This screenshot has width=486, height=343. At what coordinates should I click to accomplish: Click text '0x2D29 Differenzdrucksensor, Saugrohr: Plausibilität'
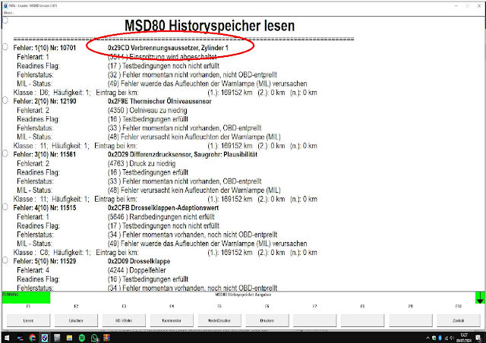click(x=182, y=154)
